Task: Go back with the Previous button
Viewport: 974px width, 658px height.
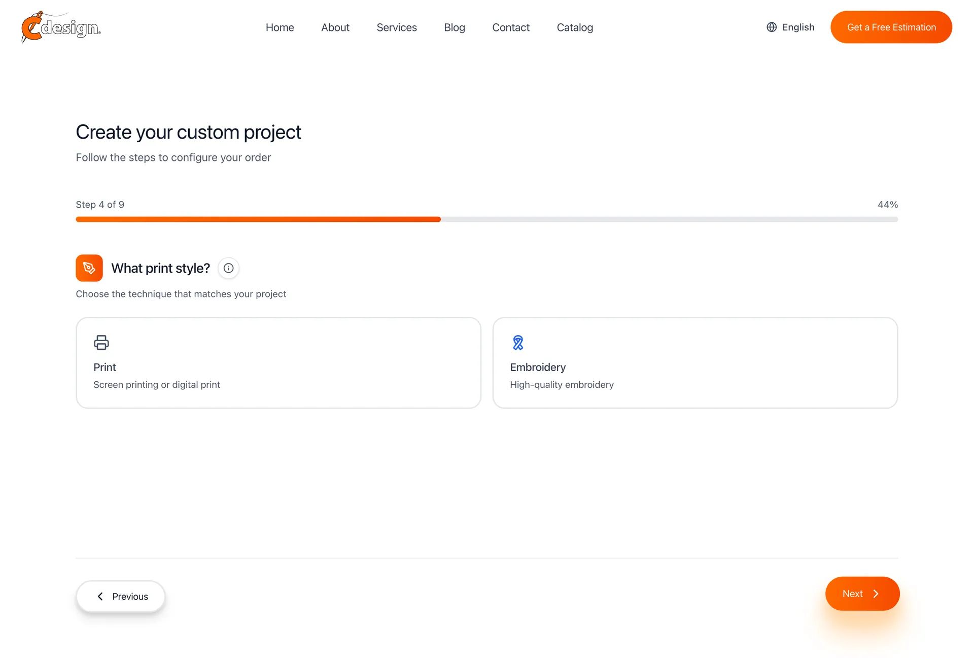Action: click(x=121, y=597)
